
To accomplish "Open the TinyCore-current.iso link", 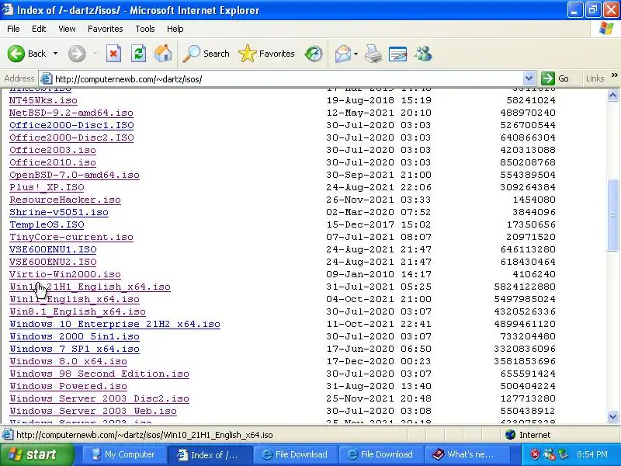I will tap(71, 237).
